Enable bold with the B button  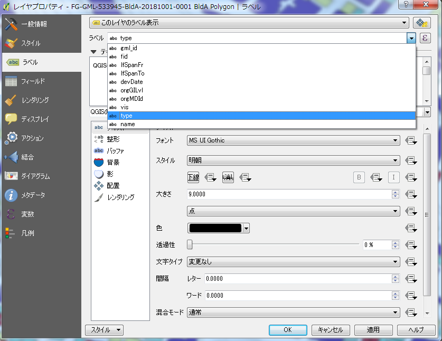(359, 177)
